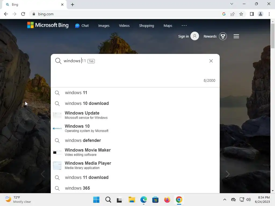
Task: Select suggestion 'windows 11'
Action: (x=135, y=93)
